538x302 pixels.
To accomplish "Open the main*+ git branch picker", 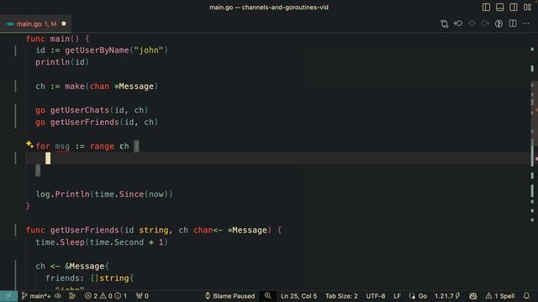I will [x=35, y=296].
